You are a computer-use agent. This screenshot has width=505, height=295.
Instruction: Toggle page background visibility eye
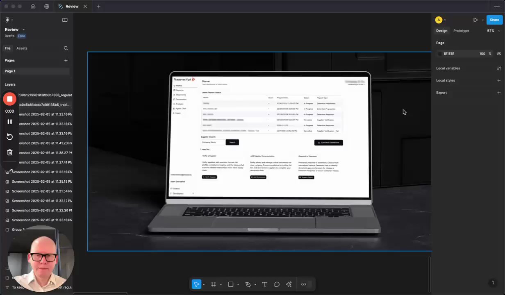point(499,54)
